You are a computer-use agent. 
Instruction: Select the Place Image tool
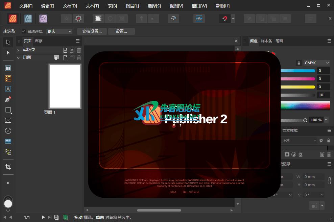click(8, 141)
